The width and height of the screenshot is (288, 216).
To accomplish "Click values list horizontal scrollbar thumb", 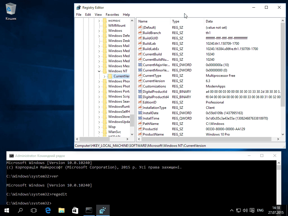I will (x=206, y=139).
